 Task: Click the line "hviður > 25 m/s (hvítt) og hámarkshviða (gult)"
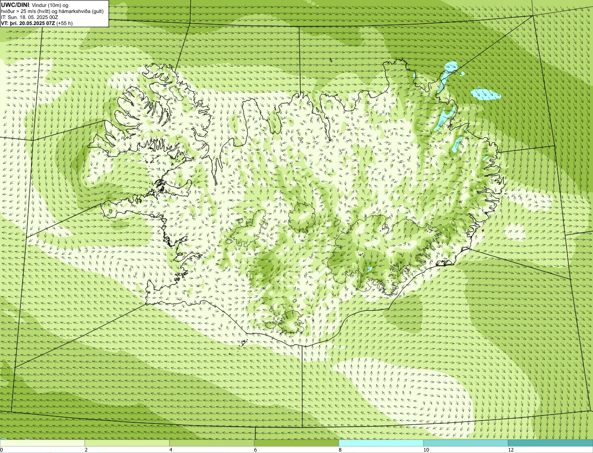pyautogui.click(x=52, y=11)
